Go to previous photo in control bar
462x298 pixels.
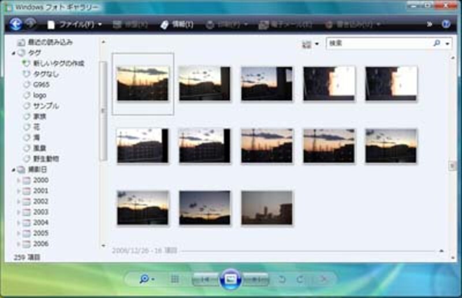point(205,279)
